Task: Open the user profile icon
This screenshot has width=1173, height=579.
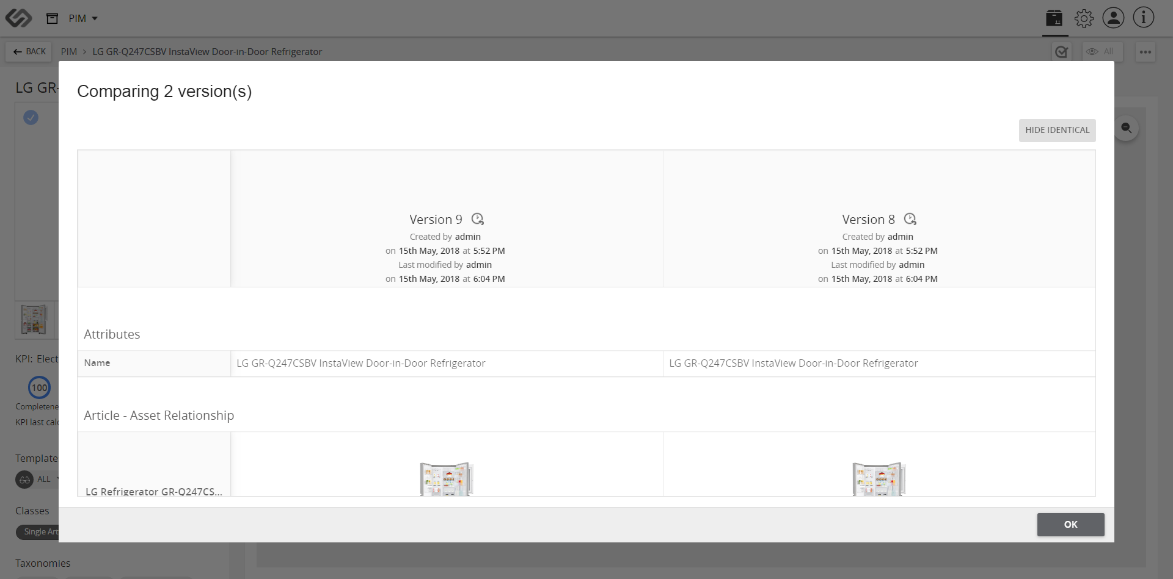Action: (1113, 18)
